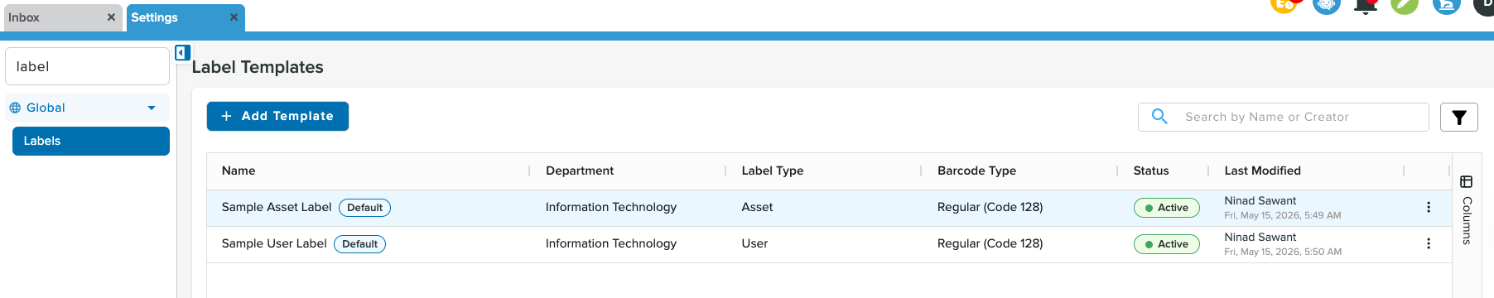Sort by the Status column header
Screen dimensions: 1494x298
tap(1151, 171)
